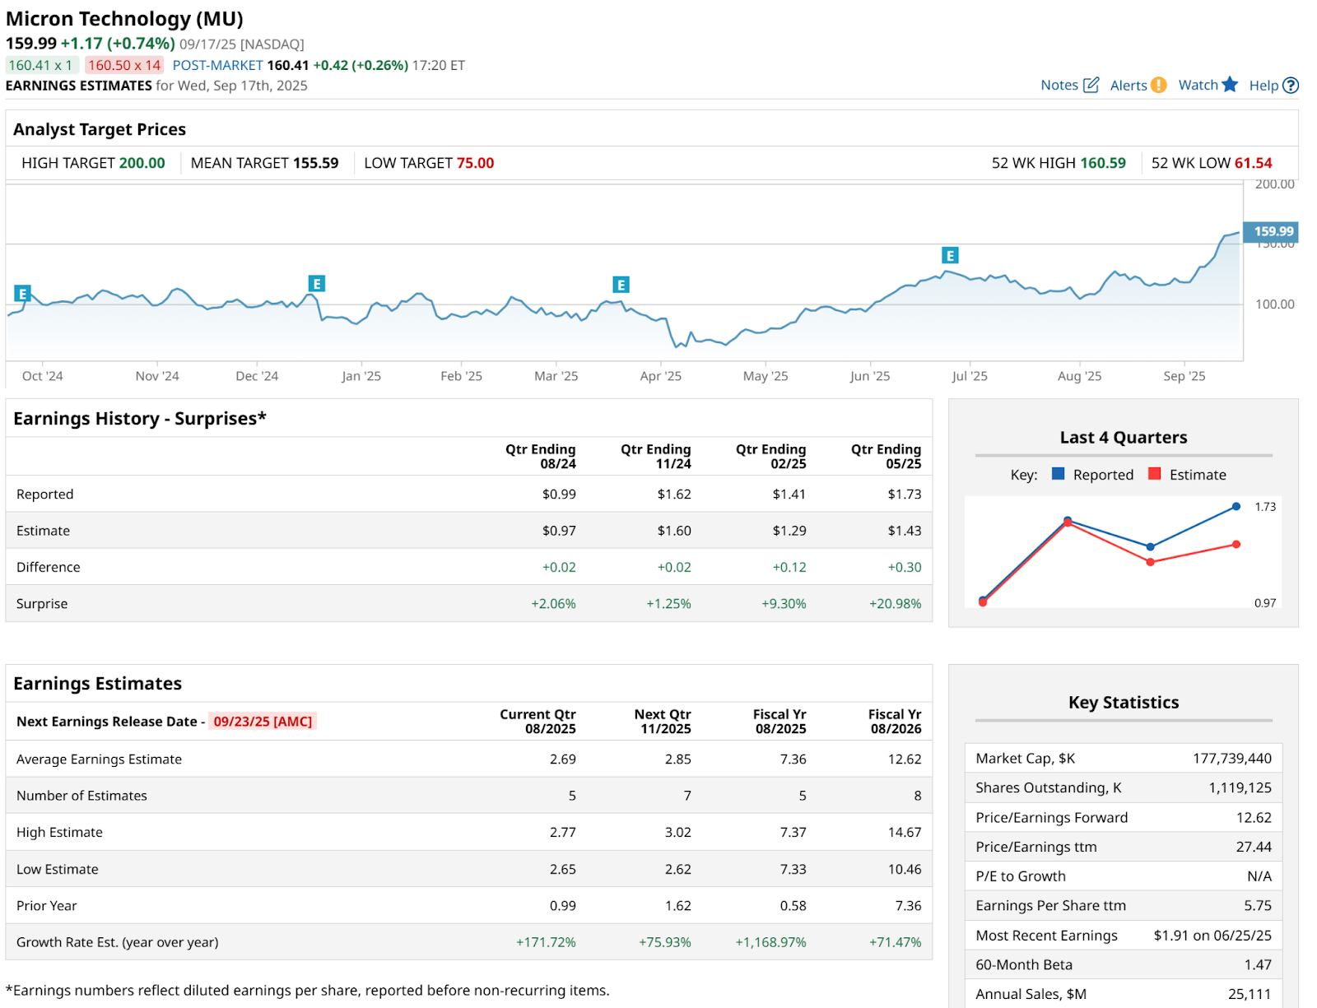Open the Help link
The height and width of the screenshot is (1008, 1317).
pyautogui.click(x=1263, y=85)
